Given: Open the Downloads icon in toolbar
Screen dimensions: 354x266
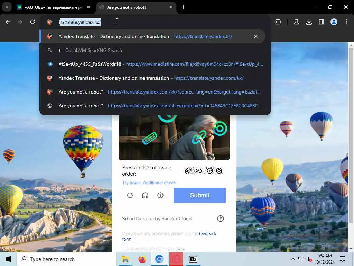Looking at the screenshot, I should pyautogui.click(x=309, y=22).
